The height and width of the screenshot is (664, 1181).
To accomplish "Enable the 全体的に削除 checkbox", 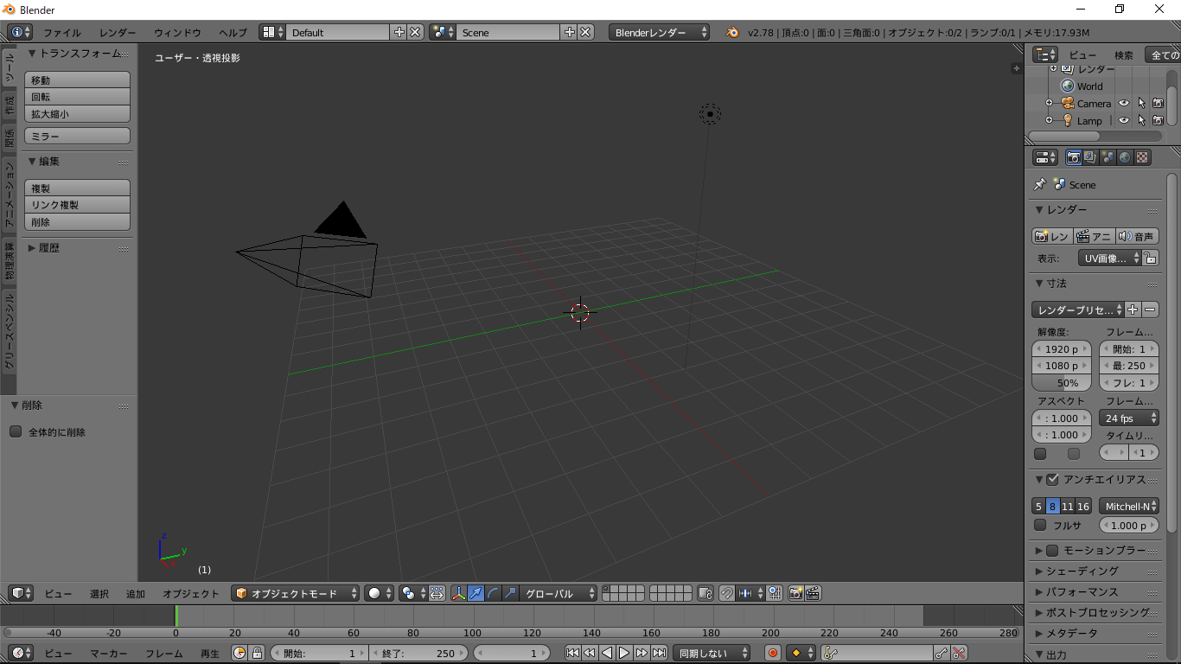I will coord(16,432).
